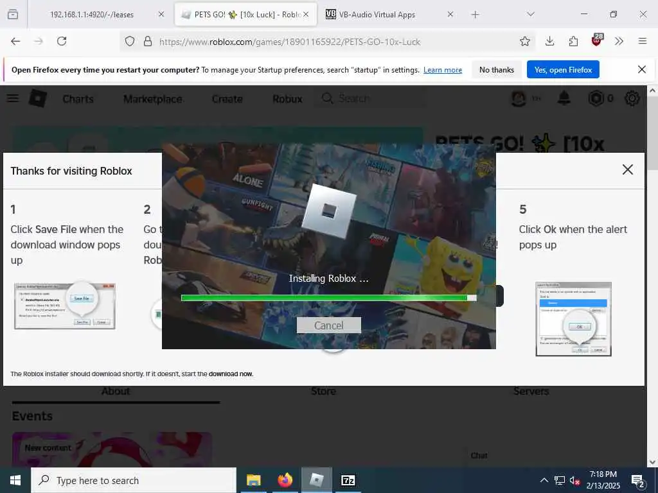This screenshot has height=493, width=658.
Task: Click the Robux balance icon
Action: tap(596, 98)
